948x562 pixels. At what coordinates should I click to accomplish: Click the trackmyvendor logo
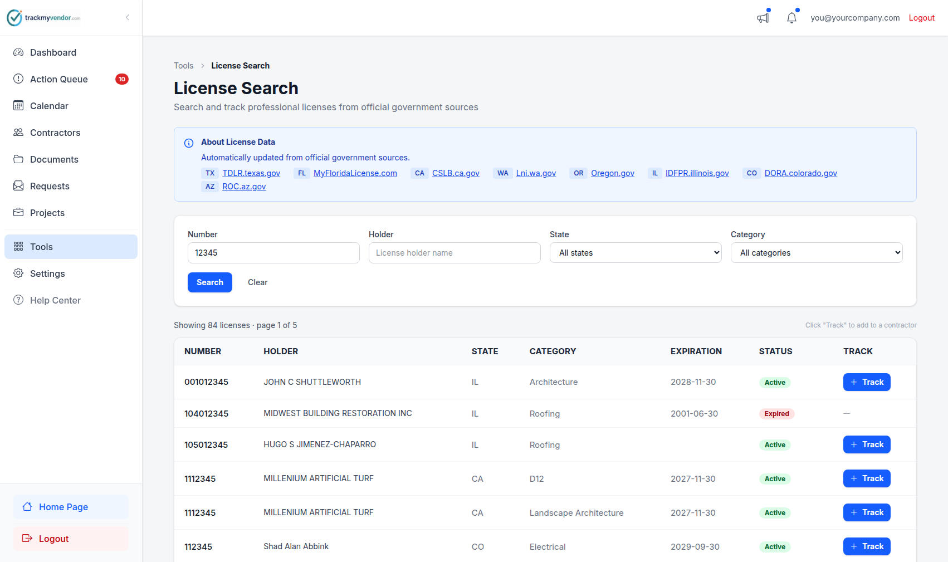coord(43,18)
